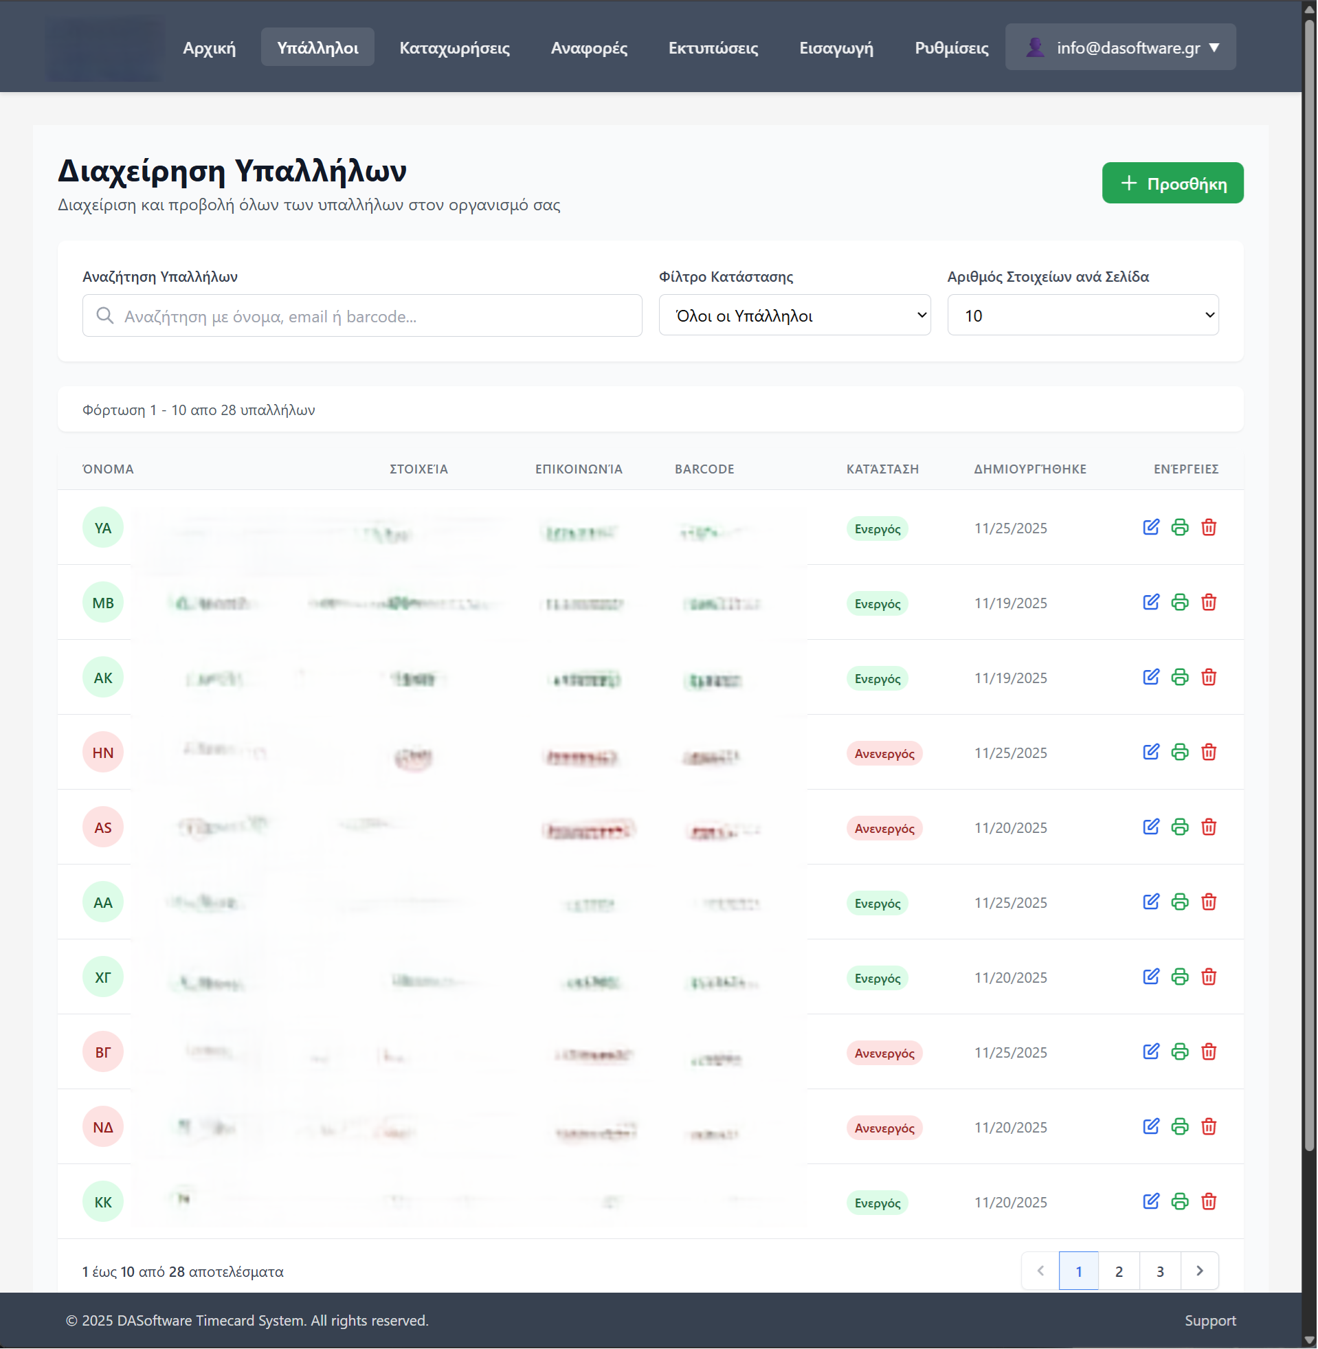
Task: Print the card of employee ΒΓ
Action: click(1181, 1052)
